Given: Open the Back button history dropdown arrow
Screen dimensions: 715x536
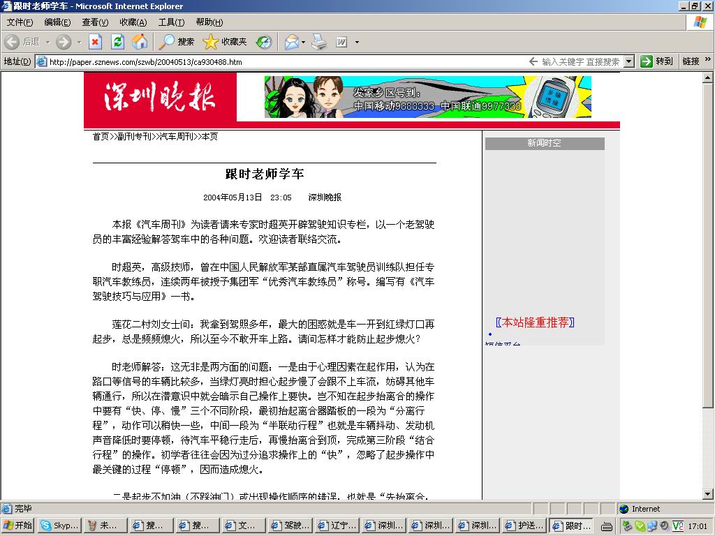Looking at the screenshot, I should point(48,42).
